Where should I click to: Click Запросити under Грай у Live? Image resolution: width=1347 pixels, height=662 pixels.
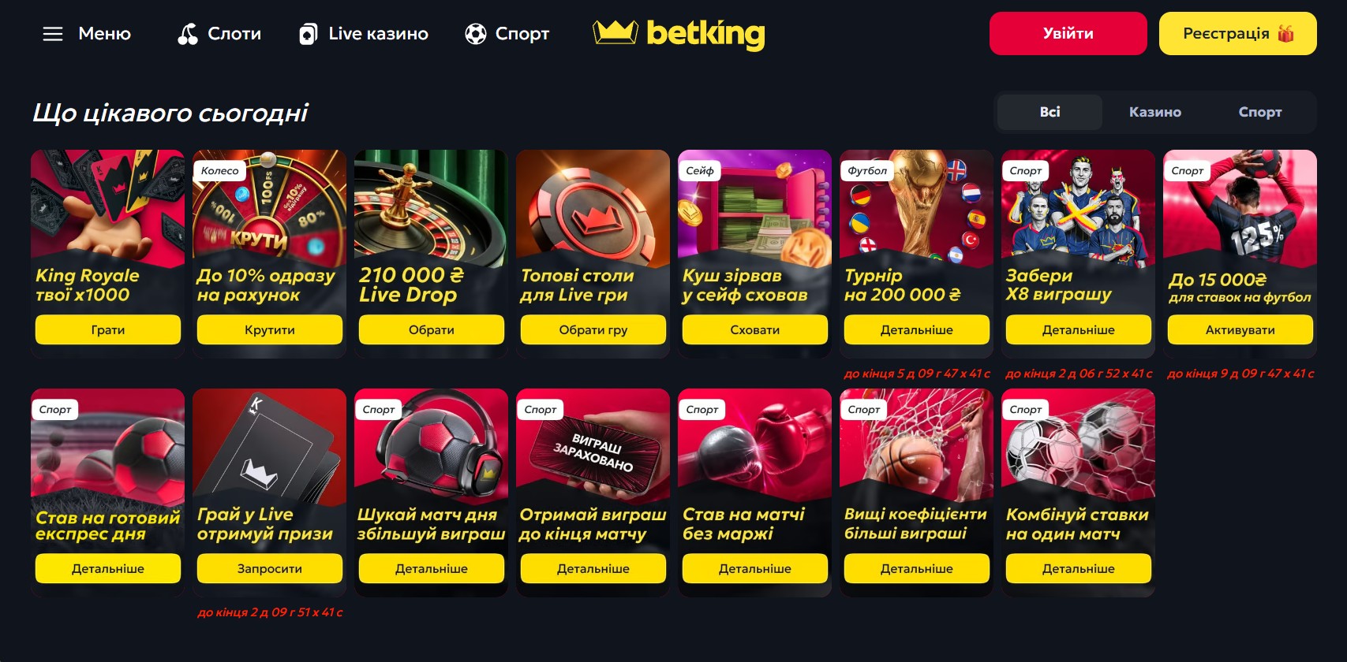point(270,568)
